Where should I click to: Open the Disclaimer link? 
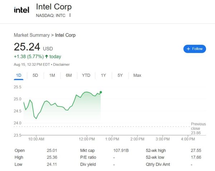coord(62,65)
